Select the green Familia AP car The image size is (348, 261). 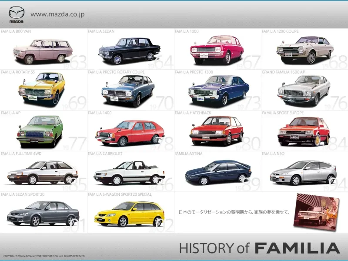(x=40, y=131)
